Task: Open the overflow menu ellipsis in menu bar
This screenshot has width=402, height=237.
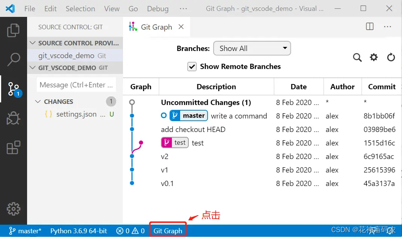Action: tap(183, 9)
